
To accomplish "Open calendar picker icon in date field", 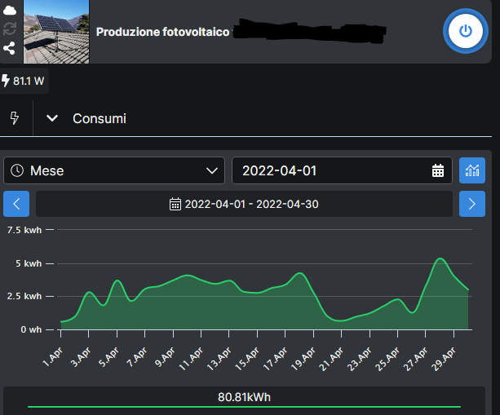I will [438, 170].
